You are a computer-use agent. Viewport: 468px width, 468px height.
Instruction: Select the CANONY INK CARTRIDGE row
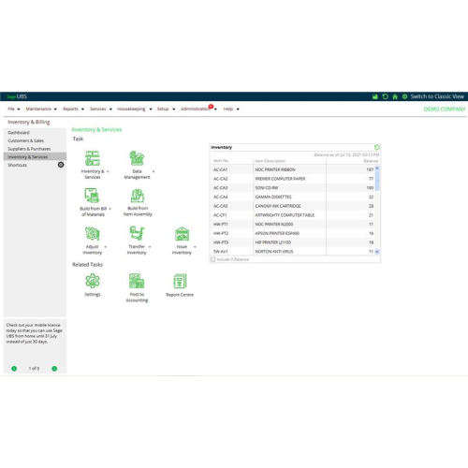tap(292, 206)
